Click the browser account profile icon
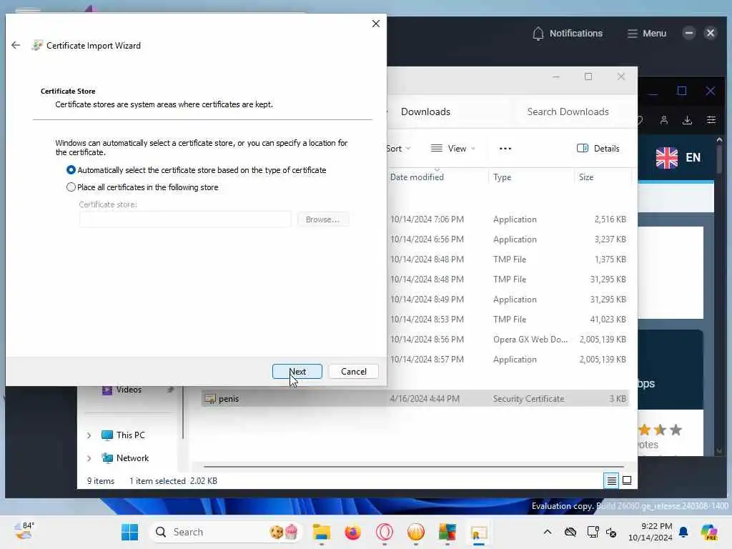 click(x=664, y=120)
